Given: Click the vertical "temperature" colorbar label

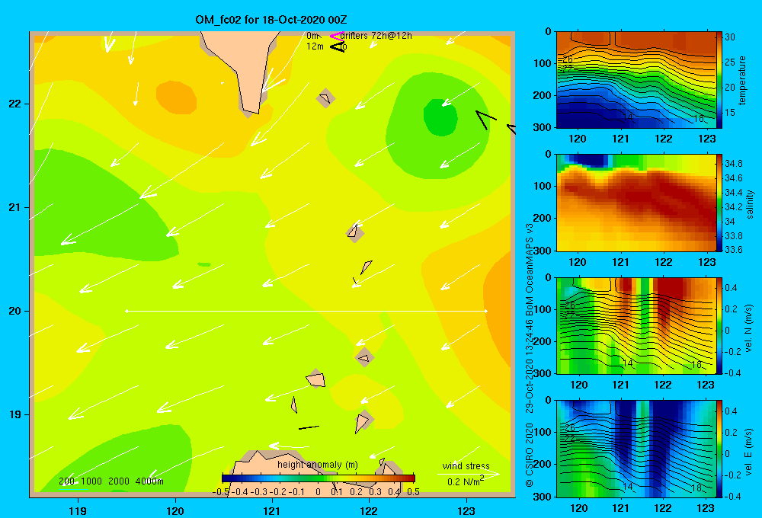Looking at the screenshot, I should (x=742, y=80).
